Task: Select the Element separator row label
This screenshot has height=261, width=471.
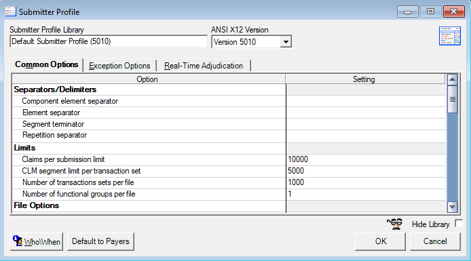Action: click(x=52, y=113)
